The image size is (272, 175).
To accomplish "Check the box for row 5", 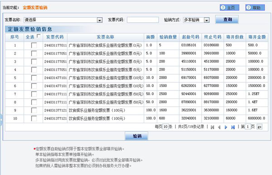I will pos(34,78).
